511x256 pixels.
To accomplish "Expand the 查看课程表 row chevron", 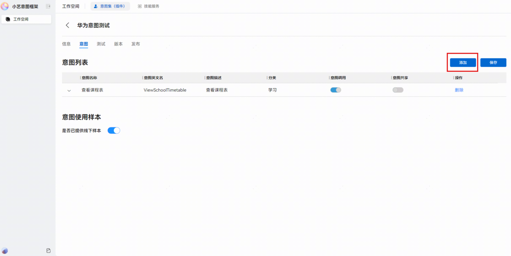I will (69, 90).
